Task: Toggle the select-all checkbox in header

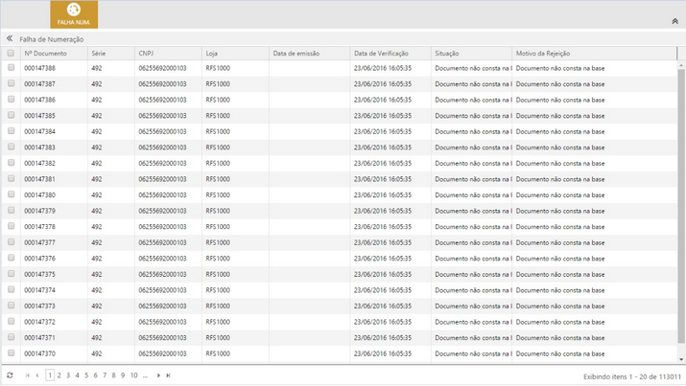Action: tap(12, 54)
